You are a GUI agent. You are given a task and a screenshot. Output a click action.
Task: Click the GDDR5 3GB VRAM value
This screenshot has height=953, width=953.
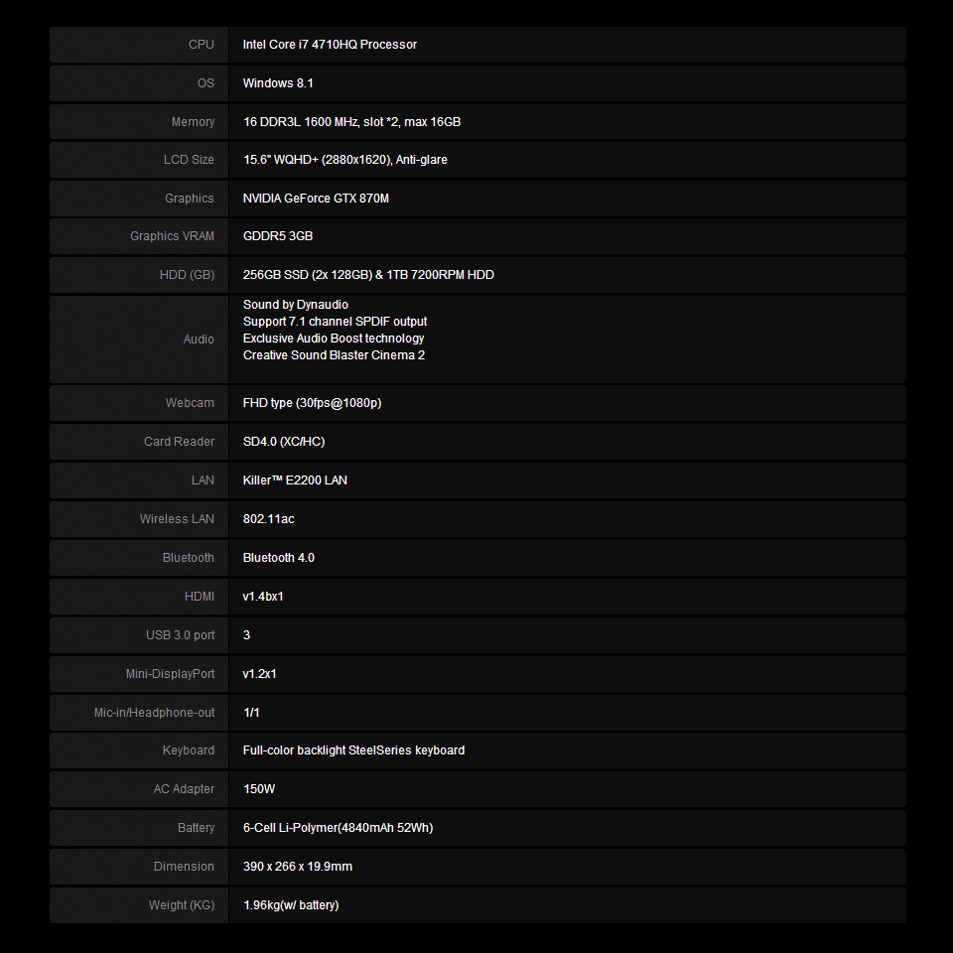[x=278, y=236]
